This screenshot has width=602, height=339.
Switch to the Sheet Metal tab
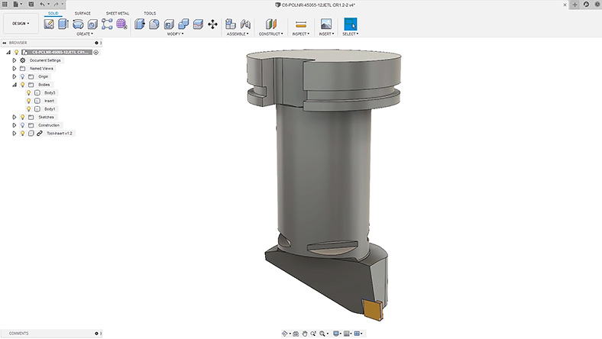(118, 13)
